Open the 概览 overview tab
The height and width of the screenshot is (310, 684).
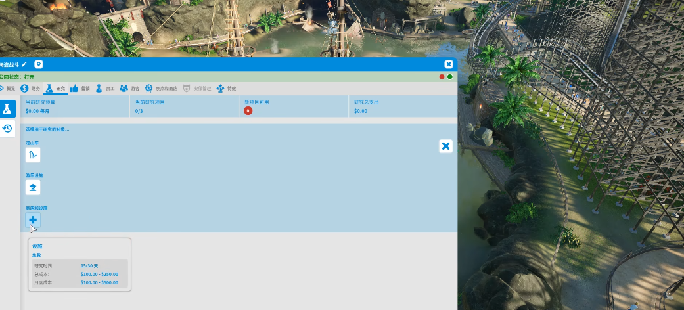7,88
